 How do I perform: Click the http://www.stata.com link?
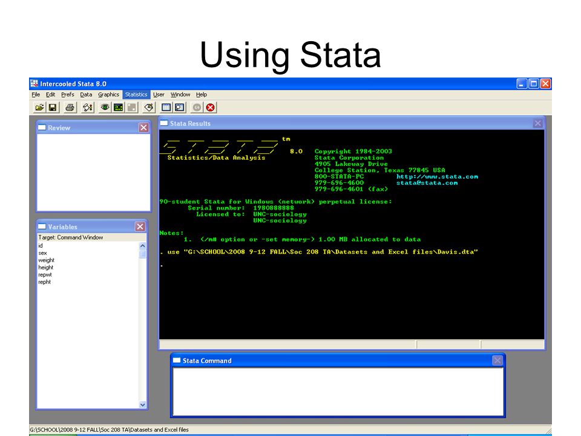click(x=437, y=176)
